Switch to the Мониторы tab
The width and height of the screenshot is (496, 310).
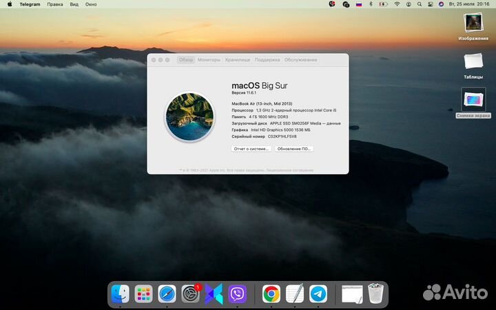pos(209,59)
